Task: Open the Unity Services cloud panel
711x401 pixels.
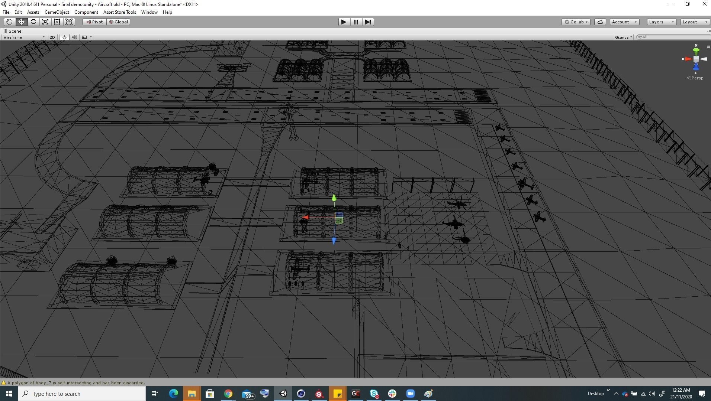Action: [600, 22]
